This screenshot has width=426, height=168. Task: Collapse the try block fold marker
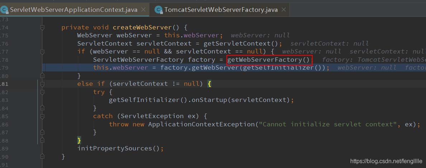coord(42,92)
